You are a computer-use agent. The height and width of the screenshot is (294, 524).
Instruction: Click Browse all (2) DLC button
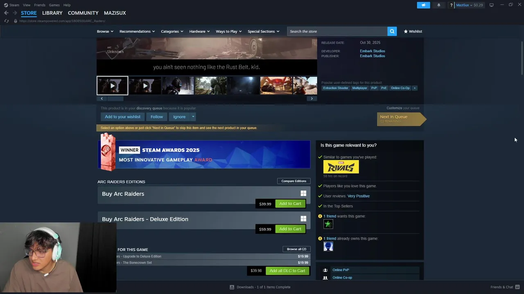[x=296, y=249]
